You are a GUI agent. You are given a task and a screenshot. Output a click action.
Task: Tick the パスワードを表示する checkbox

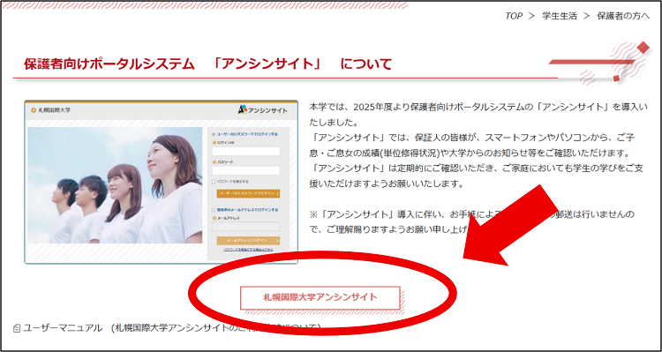pos(214,182)
